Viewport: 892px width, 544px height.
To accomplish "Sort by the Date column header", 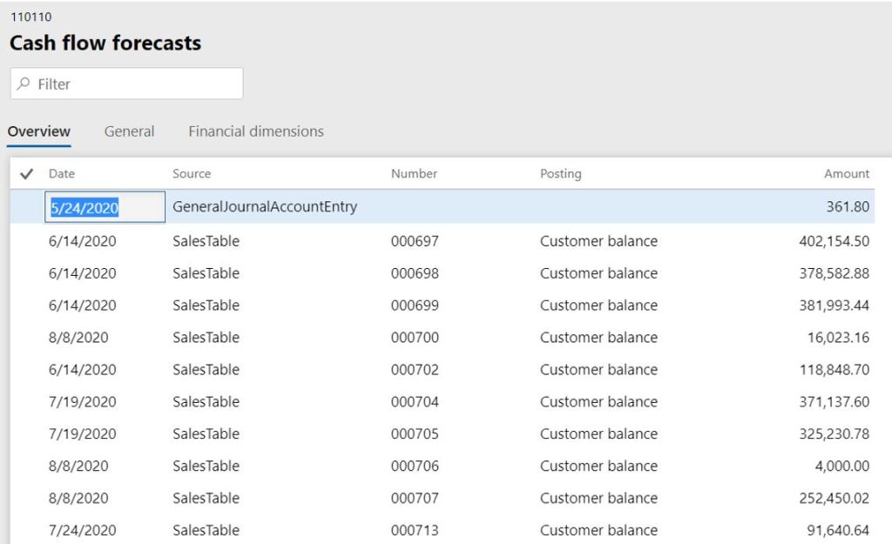I will [61, 173].
